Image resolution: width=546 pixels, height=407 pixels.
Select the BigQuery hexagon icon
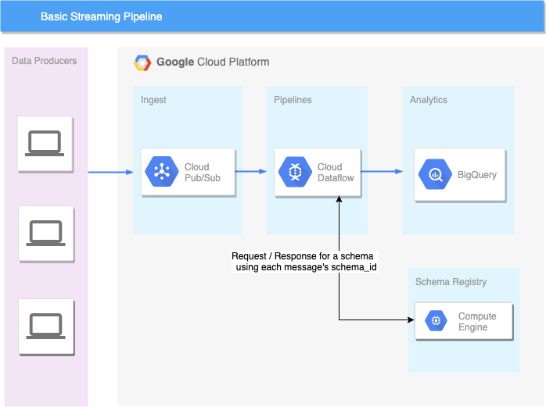(435, 174)
